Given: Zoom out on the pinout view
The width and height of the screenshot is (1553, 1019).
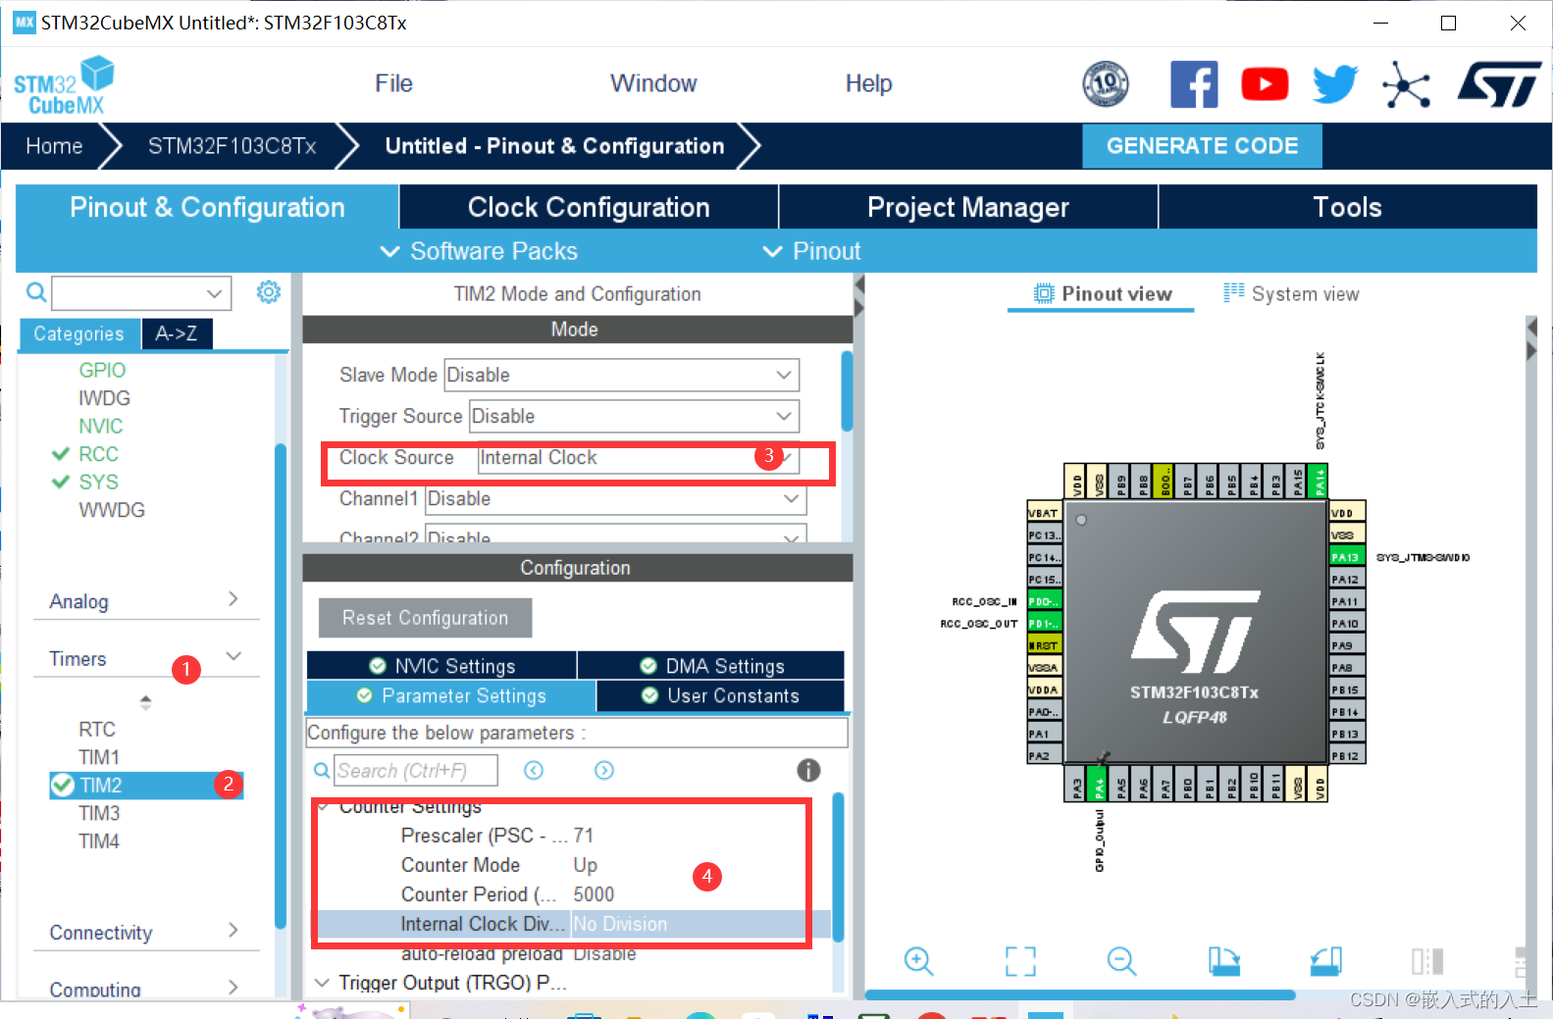Looking at the screenshot, I should (x=1121, y=961).
